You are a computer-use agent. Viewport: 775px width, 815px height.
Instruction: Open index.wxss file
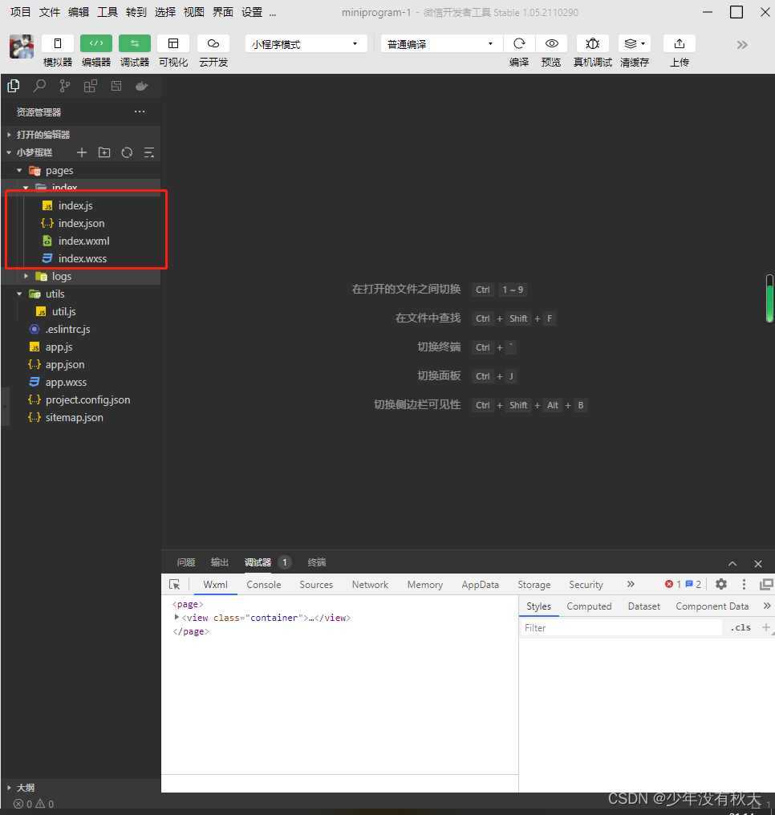coord(80,259)
